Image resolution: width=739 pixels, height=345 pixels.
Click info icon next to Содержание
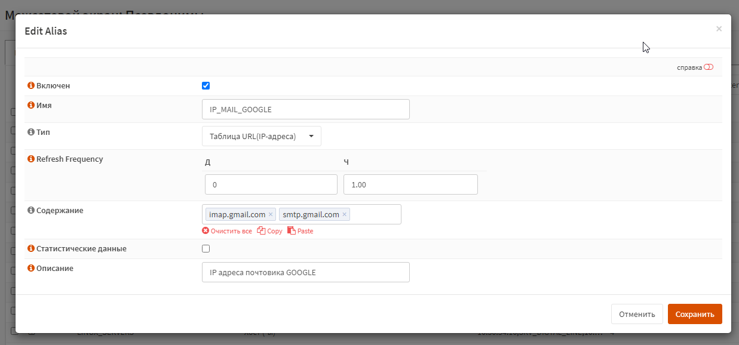(x=31, y=210)
